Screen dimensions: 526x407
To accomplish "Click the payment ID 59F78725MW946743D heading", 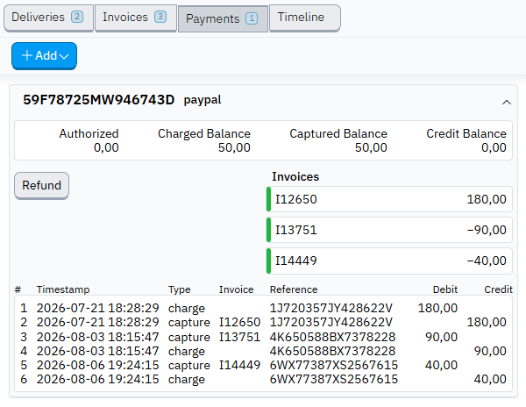I will click(x=98, y=100).
